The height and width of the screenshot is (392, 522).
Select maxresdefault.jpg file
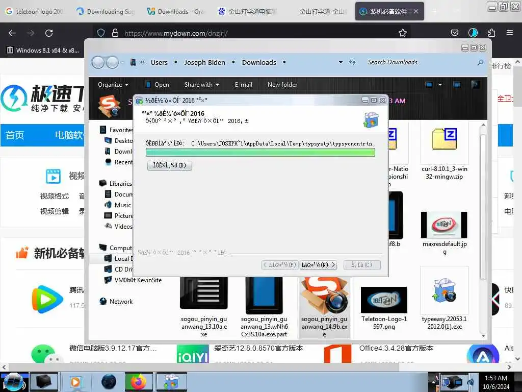tap(445, 232)
